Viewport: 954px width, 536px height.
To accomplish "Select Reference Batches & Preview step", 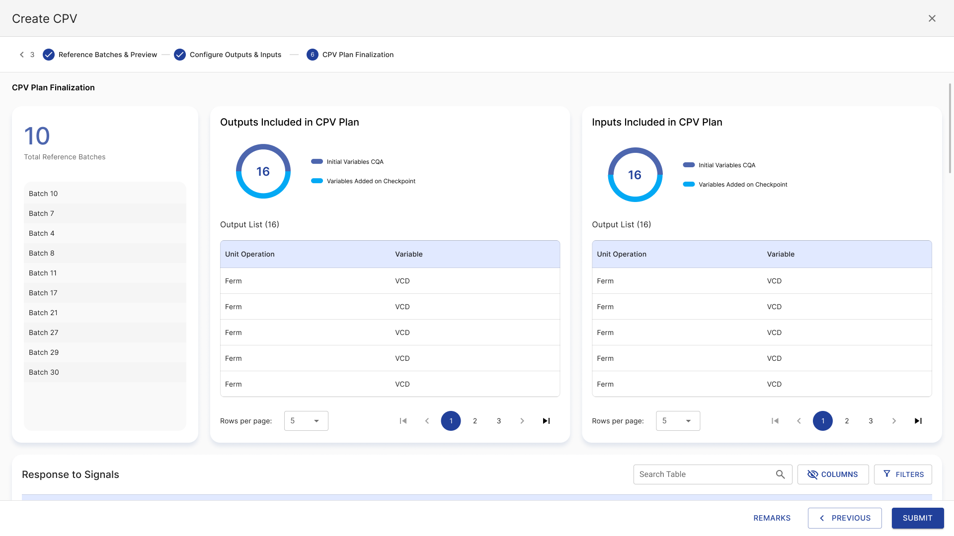I will (100, 55).
